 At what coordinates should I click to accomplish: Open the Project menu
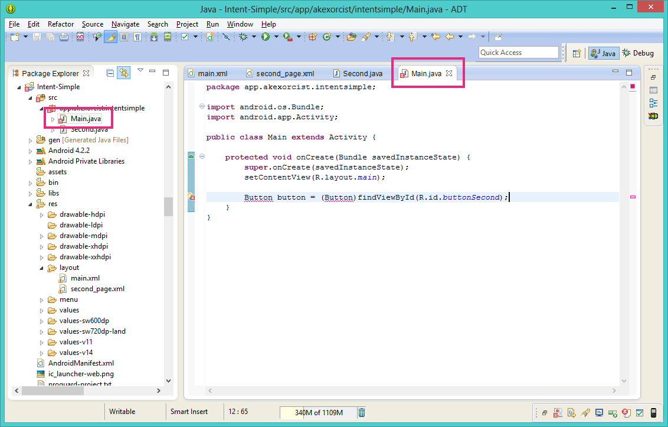click(187, 24)
